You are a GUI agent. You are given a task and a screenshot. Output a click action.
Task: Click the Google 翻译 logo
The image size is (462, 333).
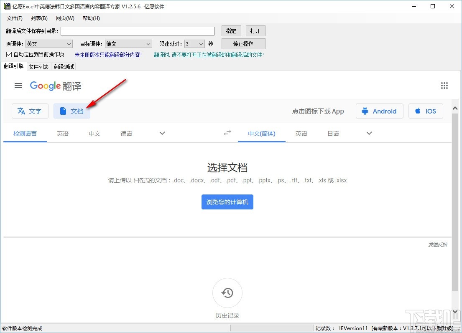point(55,86)
